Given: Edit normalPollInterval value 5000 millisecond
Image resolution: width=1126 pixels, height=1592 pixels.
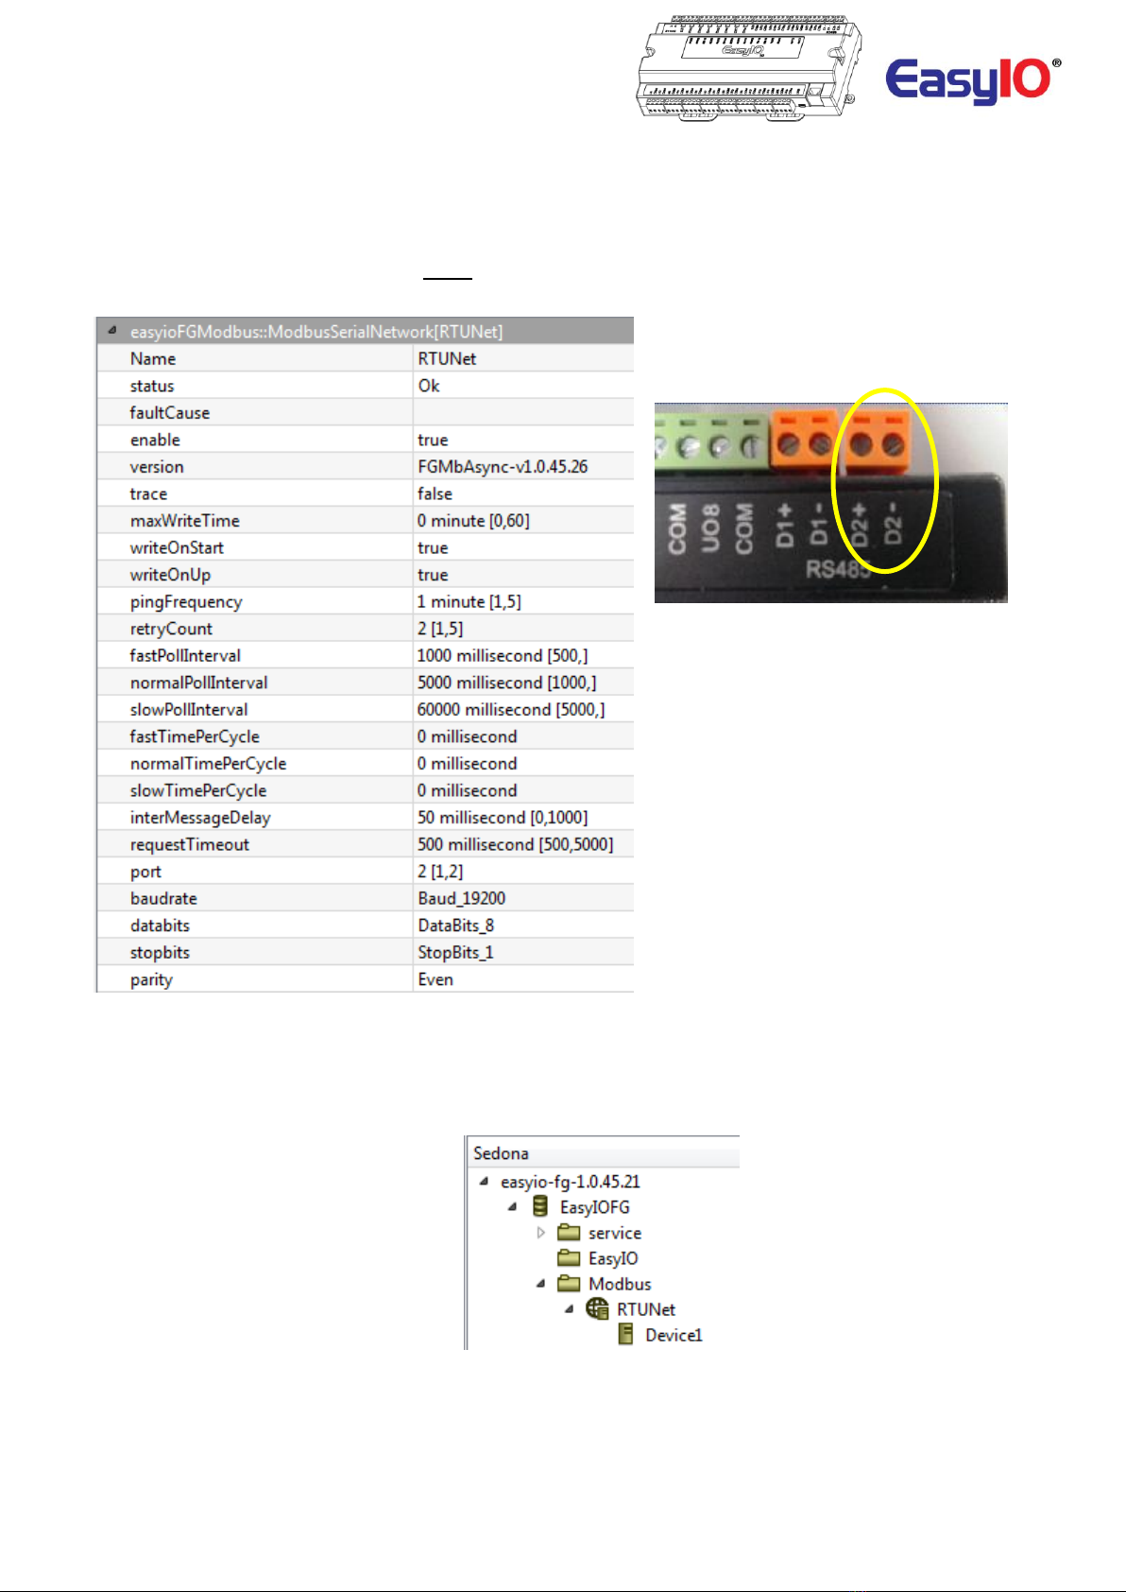Looking at the screenshot, I should (523, 683).
